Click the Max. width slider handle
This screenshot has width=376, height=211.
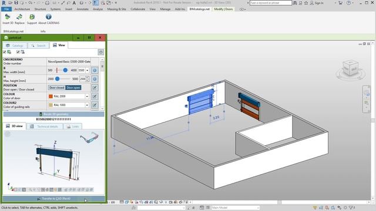click(x=65, y=70)
